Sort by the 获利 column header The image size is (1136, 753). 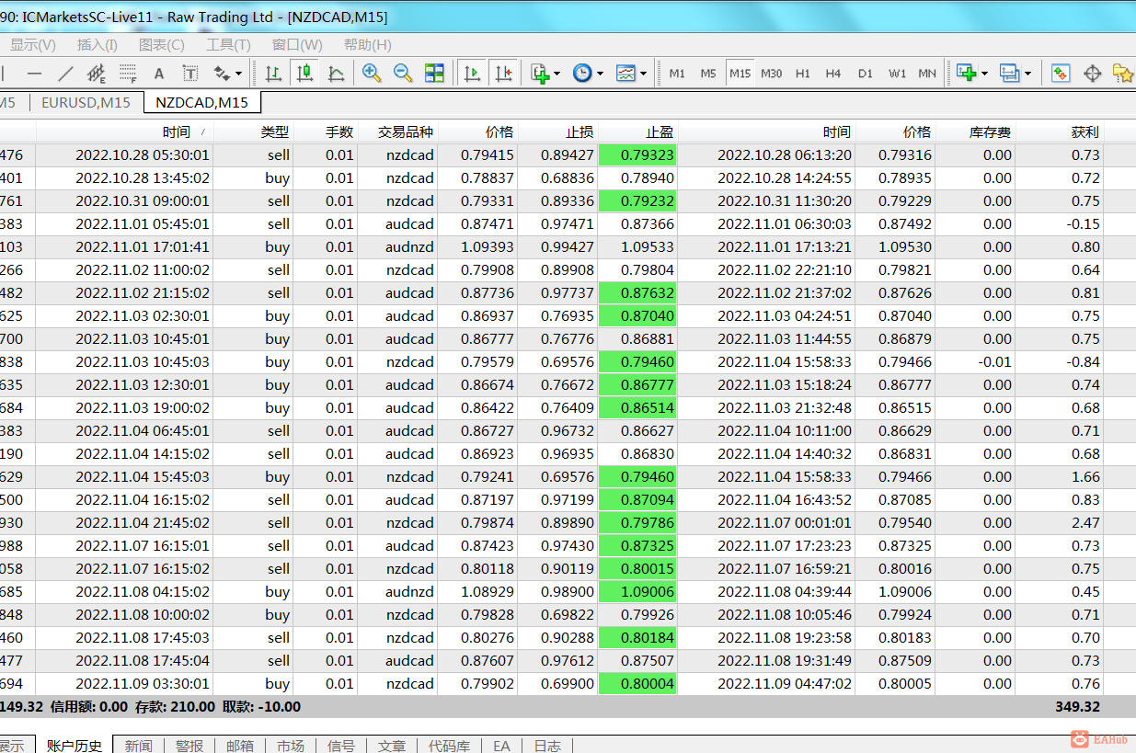pyautogui.click(x=1084, y=132)
